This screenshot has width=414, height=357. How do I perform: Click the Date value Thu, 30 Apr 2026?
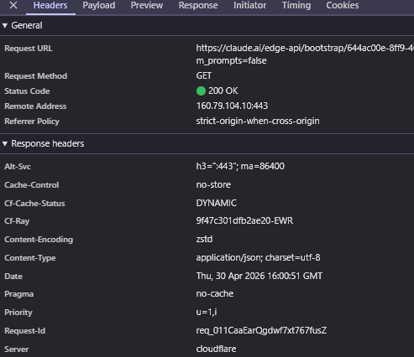(259, 276)
